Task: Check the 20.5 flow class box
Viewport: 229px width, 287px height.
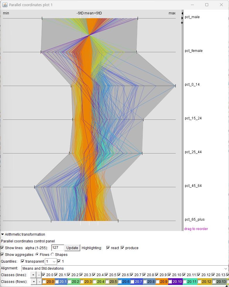Action: pos(107,281)
